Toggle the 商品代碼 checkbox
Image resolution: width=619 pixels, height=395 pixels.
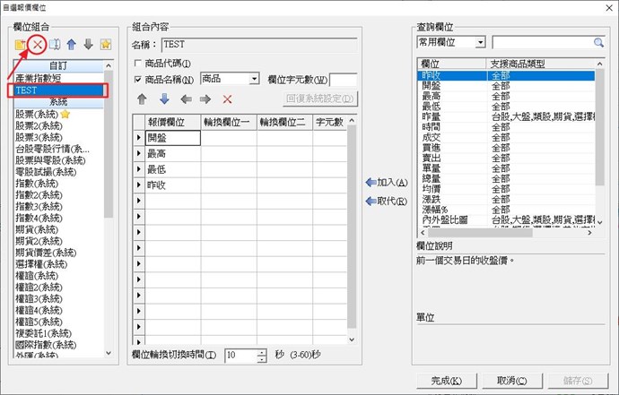click(138, 63)
